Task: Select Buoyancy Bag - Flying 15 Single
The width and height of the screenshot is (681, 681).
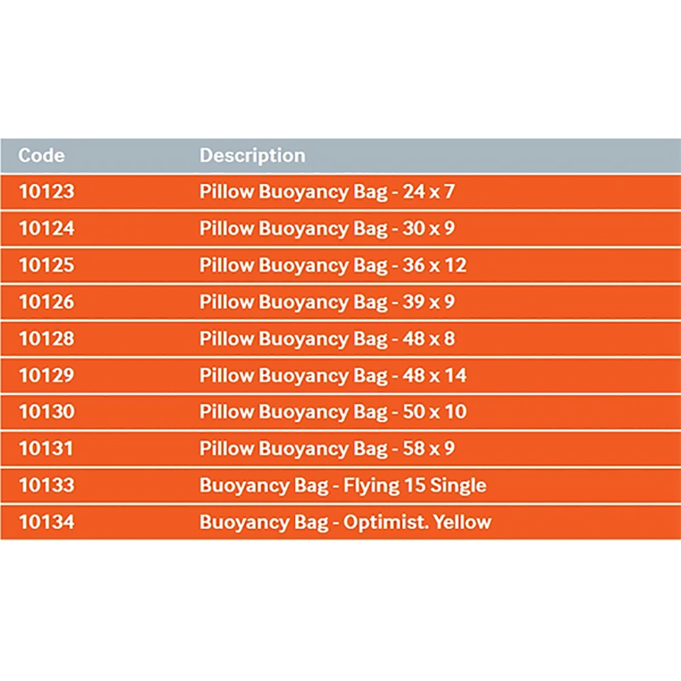Action: tap(343, 486)
